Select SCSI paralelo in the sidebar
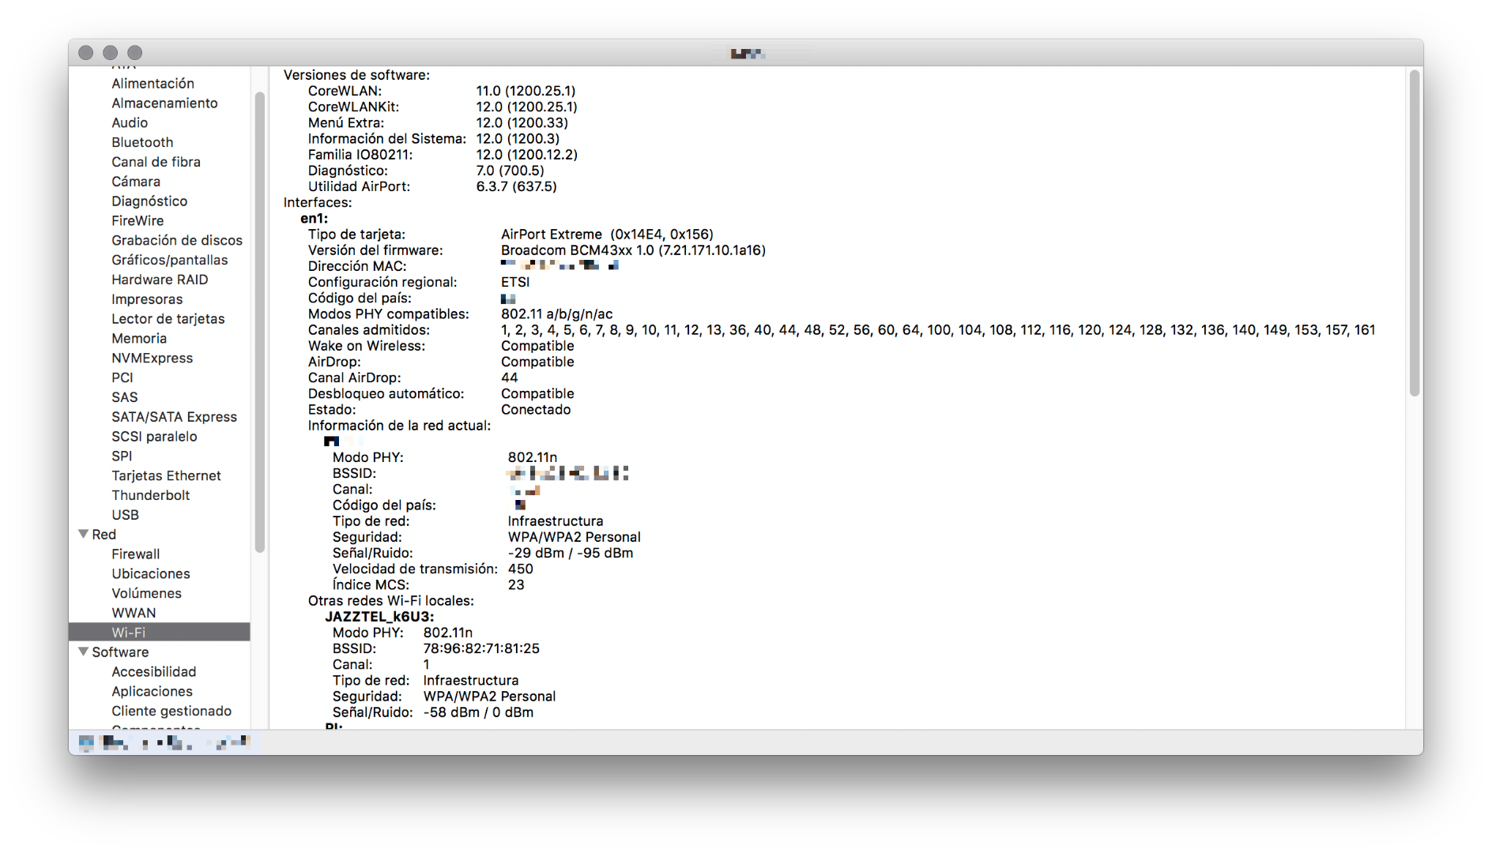The image size is (1492, 853). pyautogui.click(x=154, y=437)
